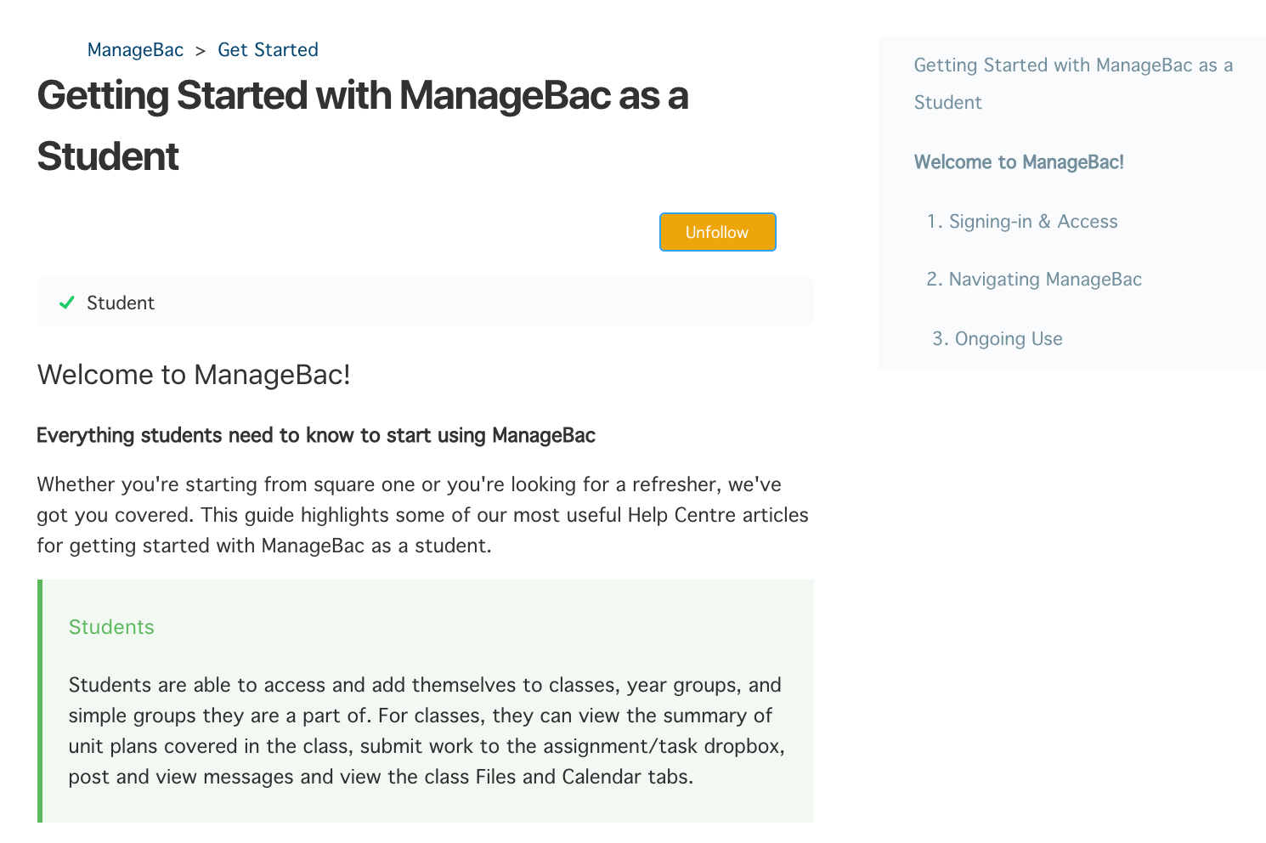Open 2. Navigating ManageBac sidebar link
Viewport: 1266px width, 843px height.
pyautogui.click(x=1034, y=280)
